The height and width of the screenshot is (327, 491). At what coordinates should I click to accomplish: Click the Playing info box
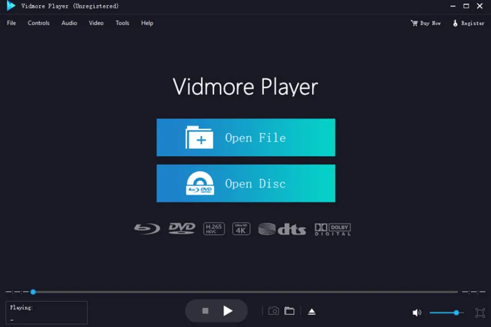(46, 313)
